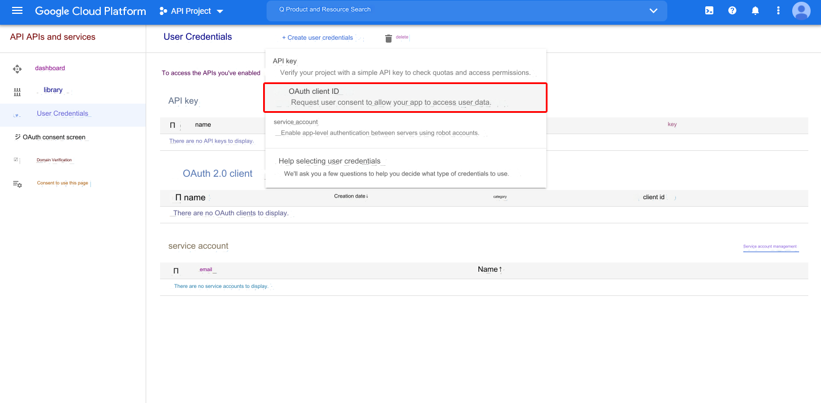
Task: Activate the Cloud Shell terminal icon
Action: pyautogui.click(x=709, y=10)
